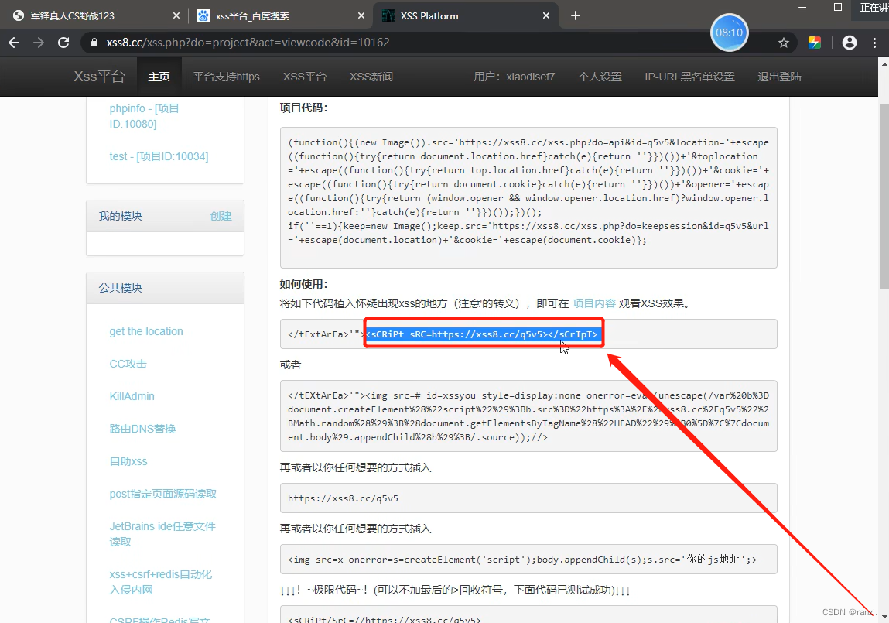Close the 军锋真人CS野战123 tab
889x623 pixels.
[x=176, y=16]
